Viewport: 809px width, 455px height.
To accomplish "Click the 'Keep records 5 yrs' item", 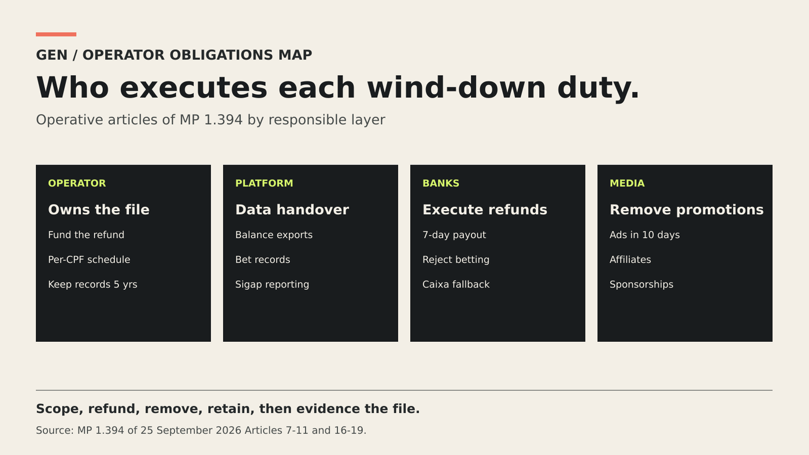I will (92, 285).
